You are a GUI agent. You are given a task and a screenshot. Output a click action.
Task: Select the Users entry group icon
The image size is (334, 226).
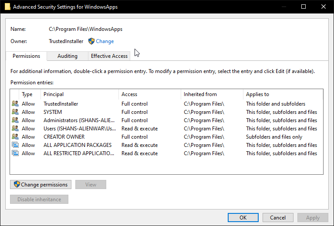pyautogui.click(x=15, y=129)
